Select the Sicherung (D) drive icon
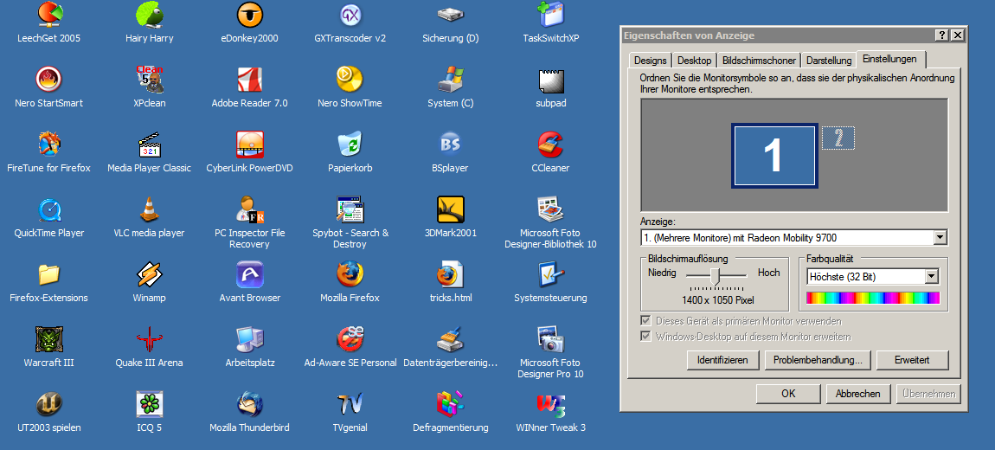Viewport: 995px width, 450px height. [x=451, y=15]
